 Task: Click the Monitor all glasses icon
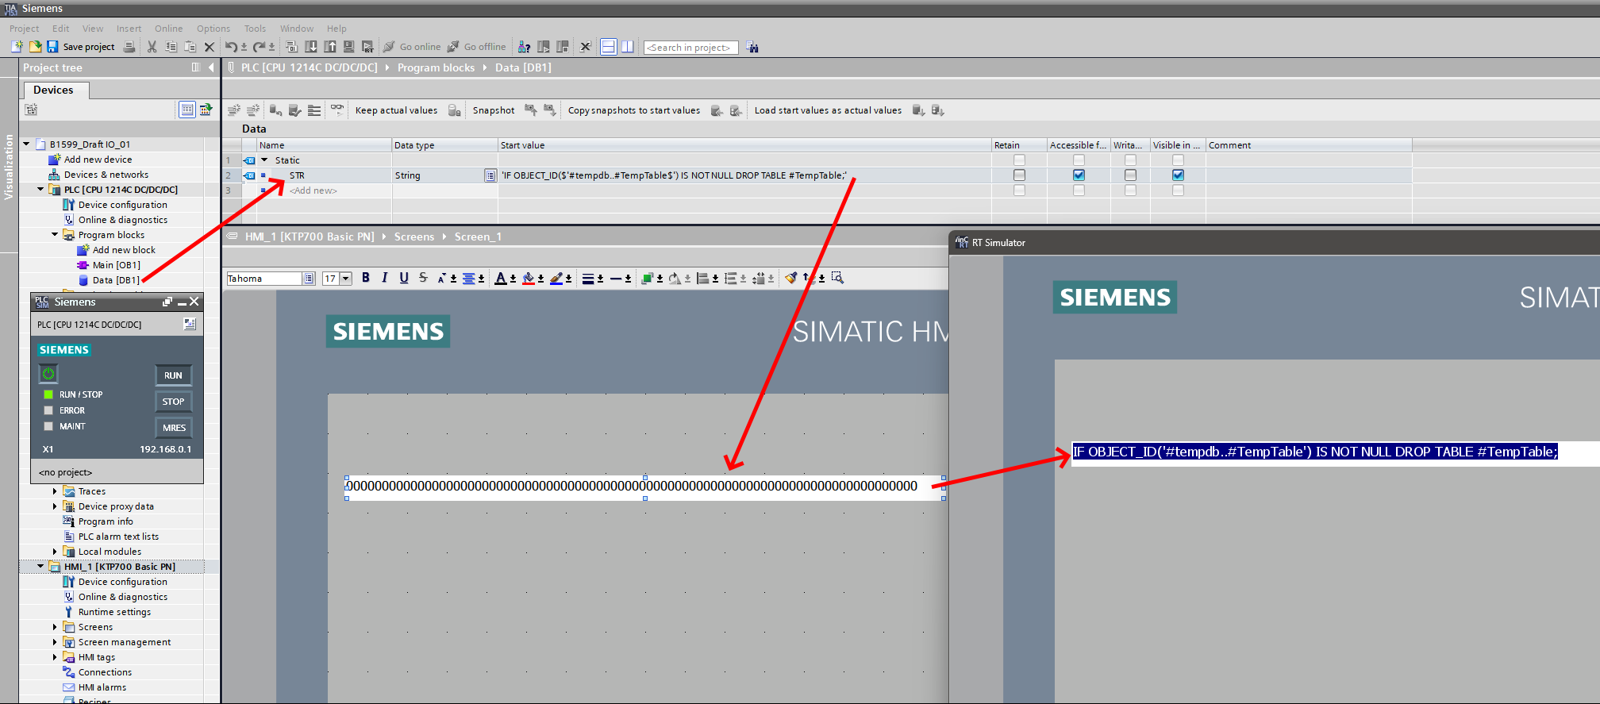[337, 110]
